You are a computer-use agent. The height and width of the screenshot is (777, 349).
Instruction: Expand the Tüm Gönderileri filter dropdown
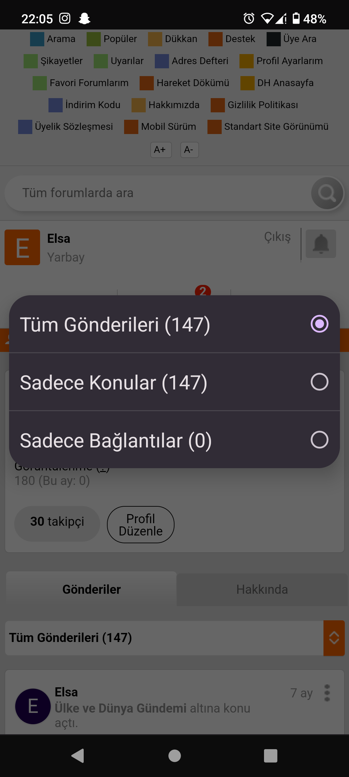(x=164, y=638)
